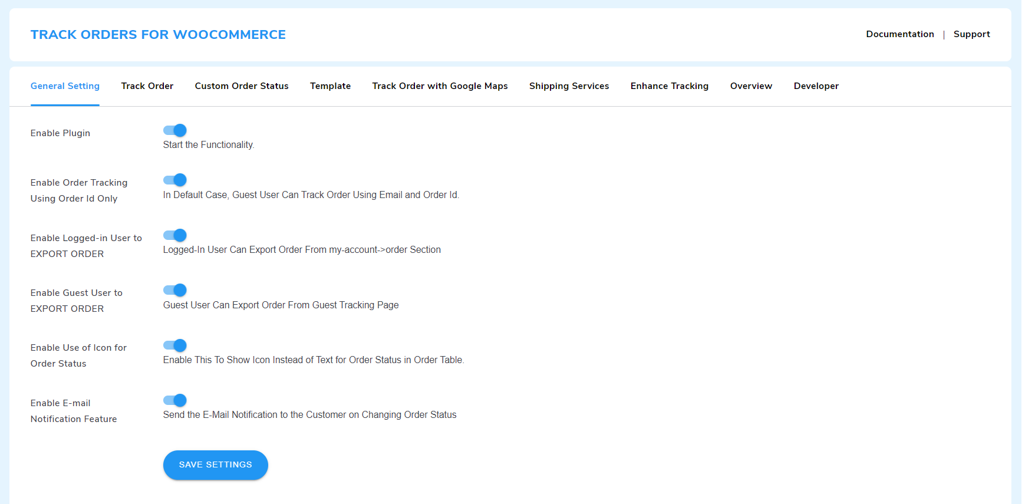Click 'Enable E-mail Notification Feature' label

point(74,411)
